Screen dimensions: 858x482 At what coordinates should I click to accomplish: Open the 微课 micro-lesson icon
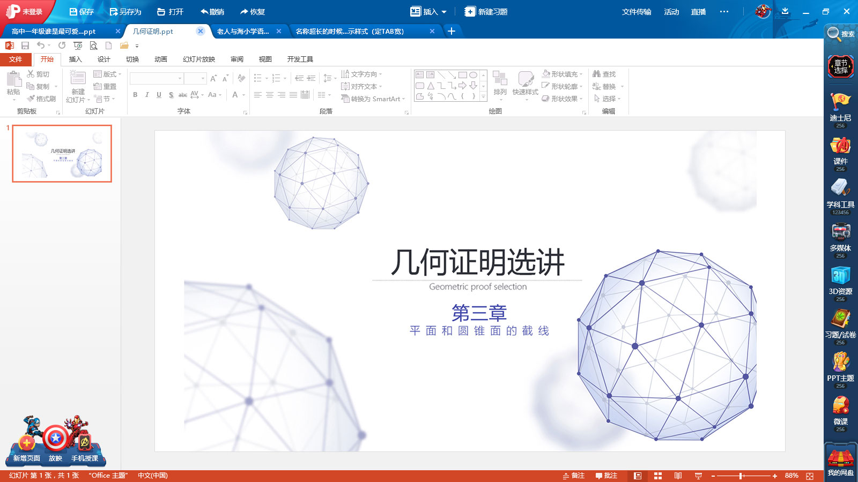click(x=840, y=412)
